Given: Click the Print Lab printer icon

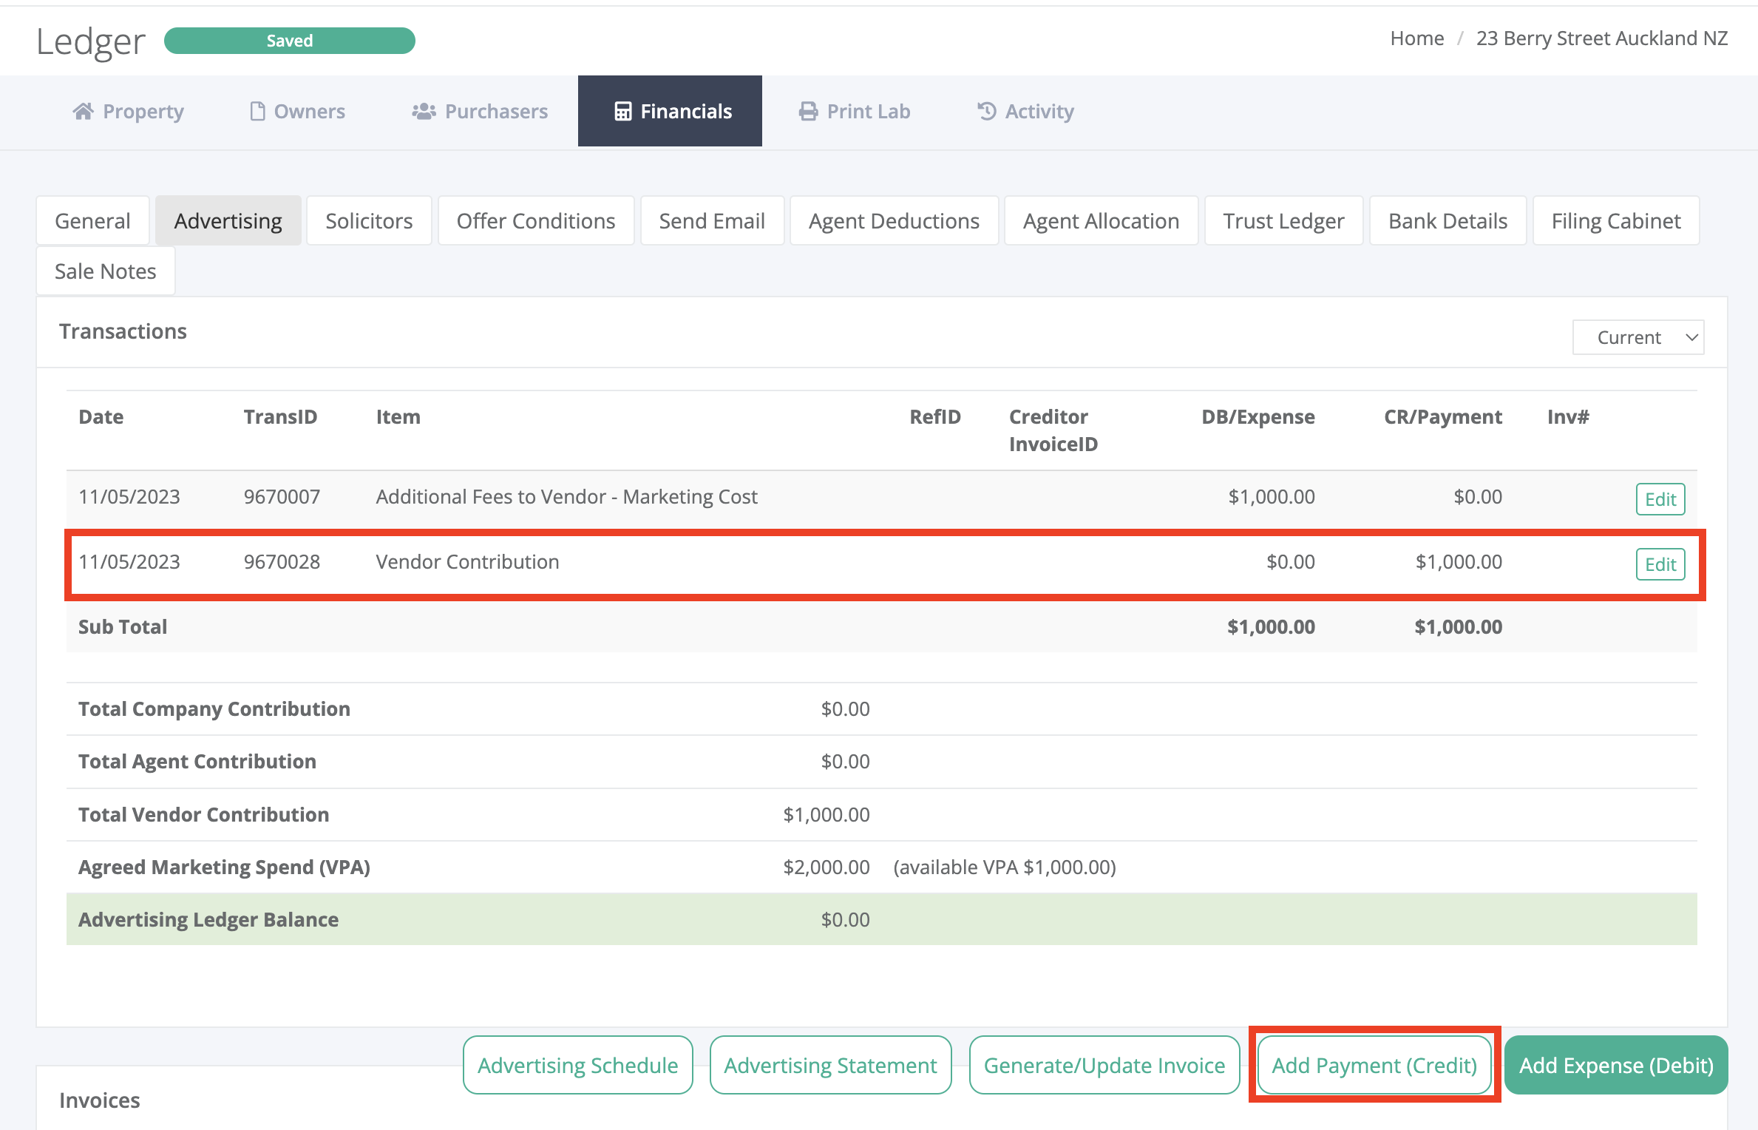Looking at the screenshot, I should click(x=808, y=111).
